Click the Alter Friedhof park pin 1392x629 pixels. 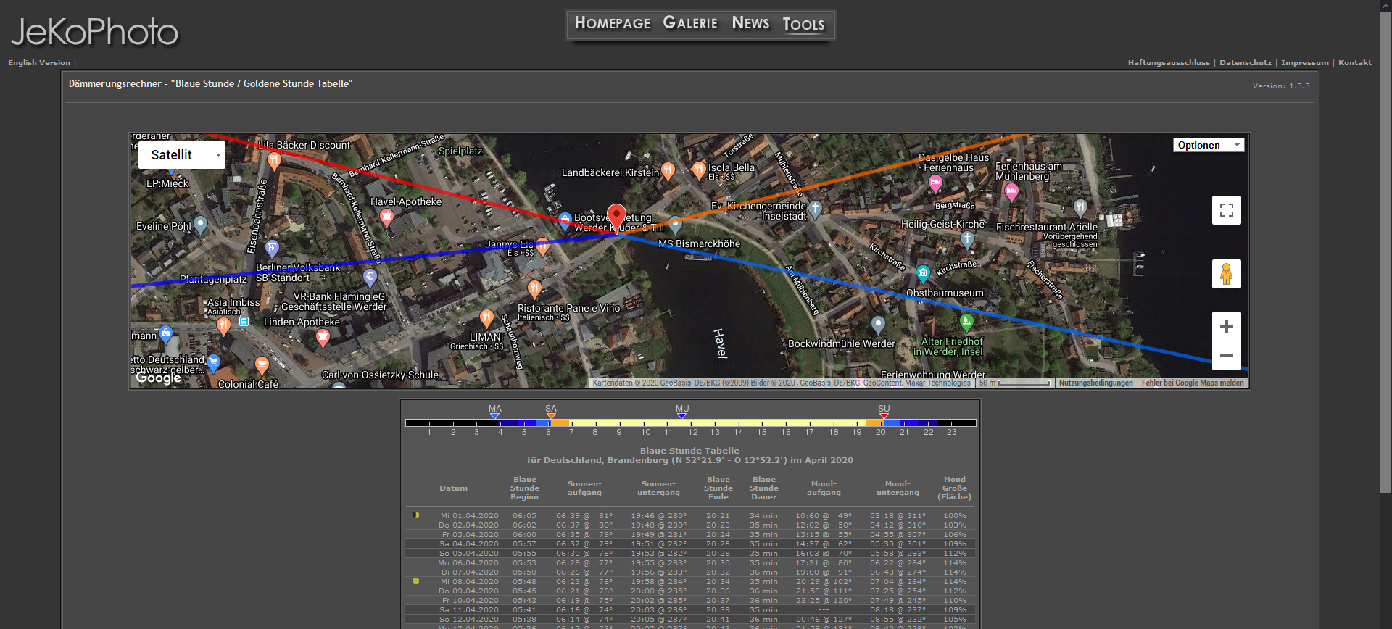pos(966,322)
